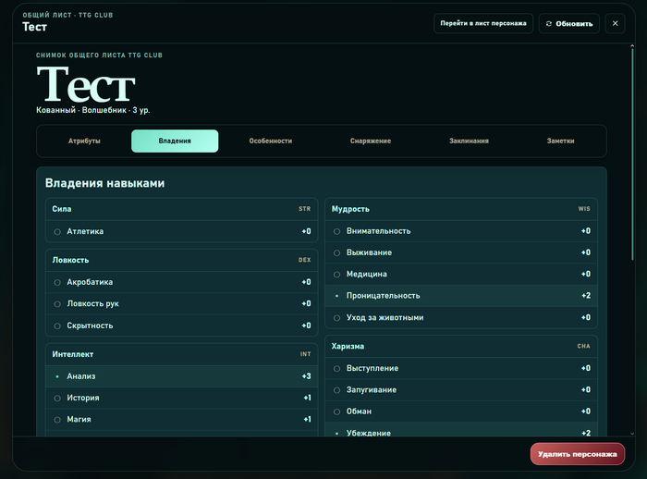Click the Харизма group header

(x=461, y=346)
